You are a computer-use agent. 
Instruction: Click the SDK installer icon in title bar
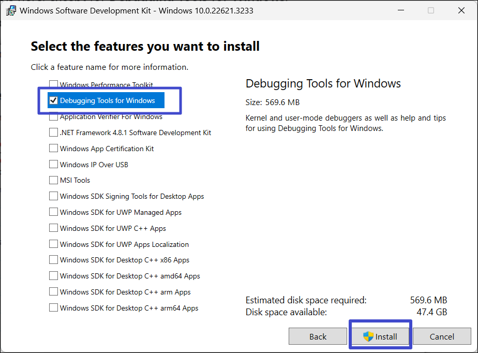pos(10,10)
